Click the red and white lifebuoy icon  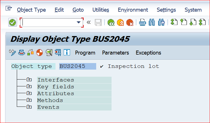pos(40,52)
